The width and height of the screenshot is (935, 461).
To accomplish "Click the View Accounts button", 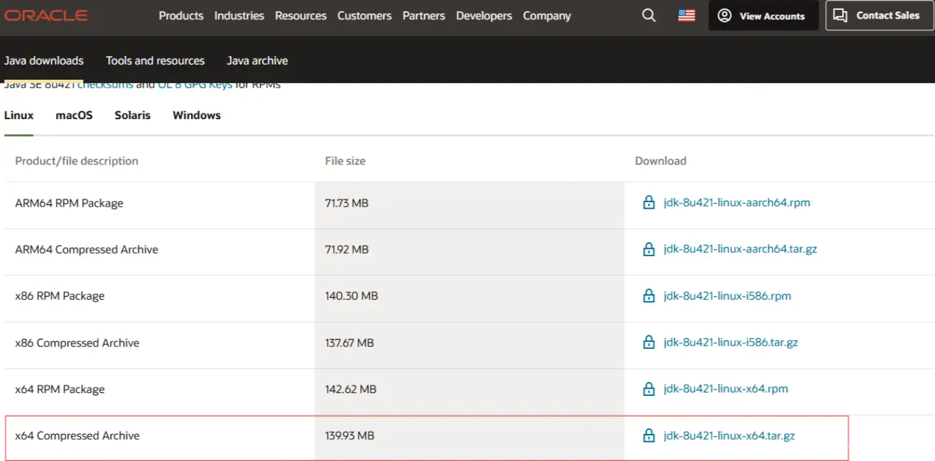I will (x=763, y=16).
